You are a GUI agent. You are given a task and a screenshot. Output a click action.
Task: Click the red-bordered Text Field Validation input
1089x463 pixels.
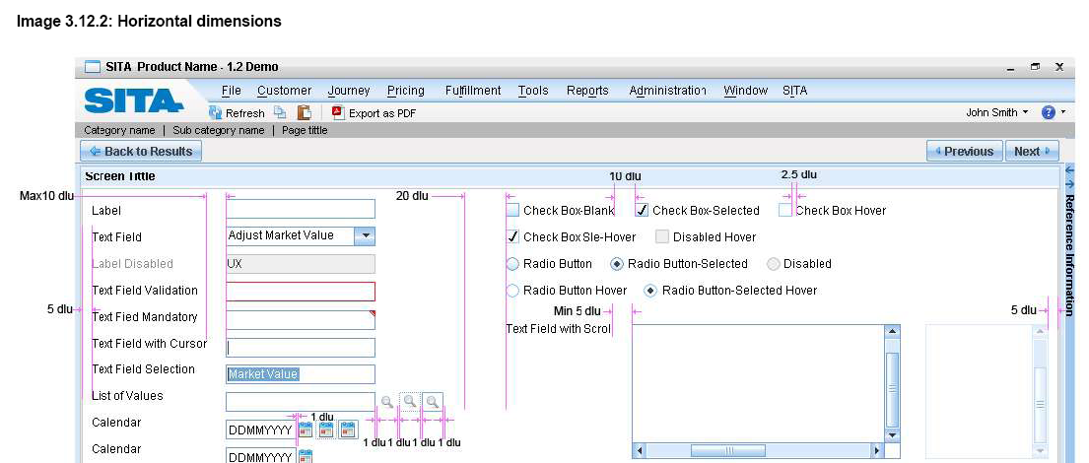[300, 292]
